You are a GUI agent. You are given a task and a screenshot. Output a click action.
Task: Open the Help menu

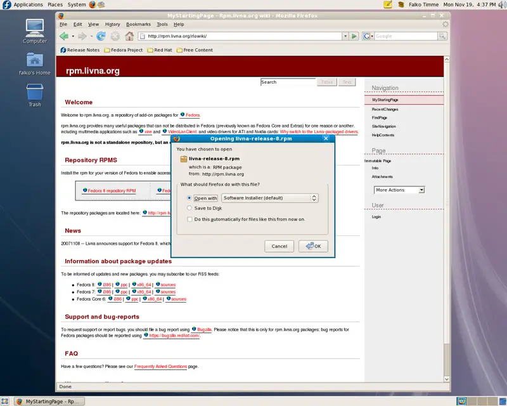tap(179, 24)
